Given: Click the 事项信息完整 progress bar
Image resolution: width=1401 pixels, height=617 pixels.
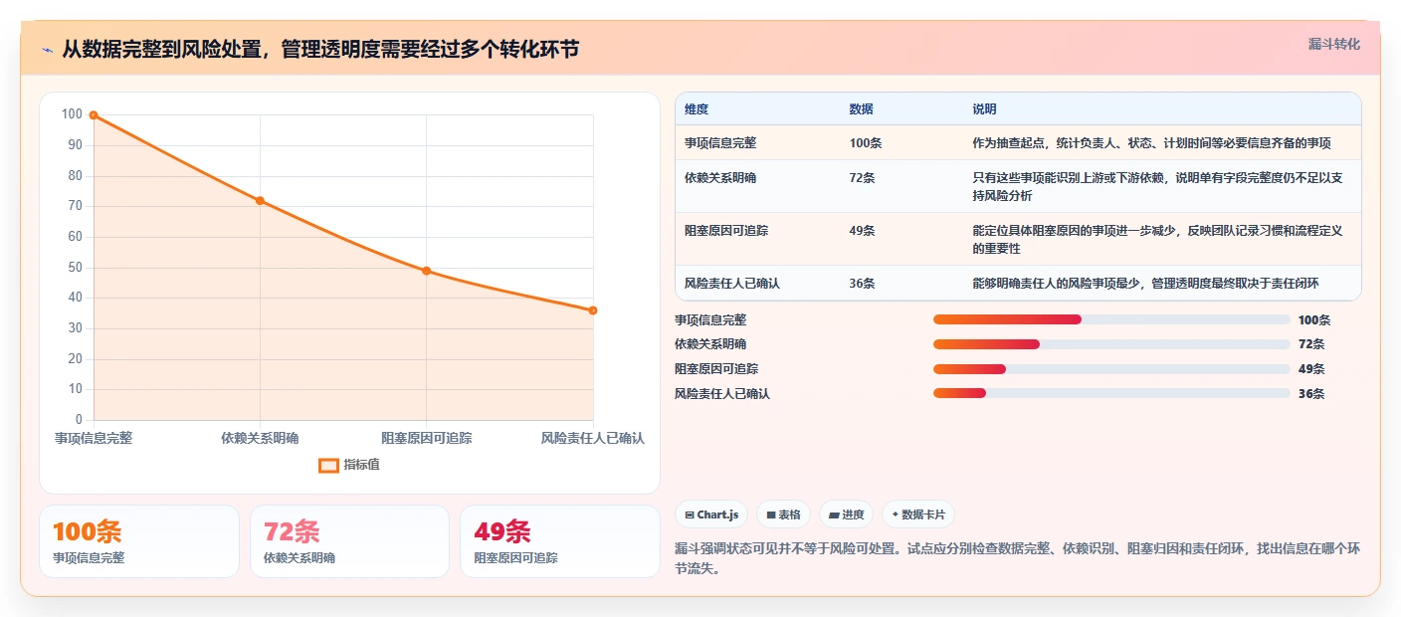Looking at the screenshot, I should click(x=1111, y=319).
